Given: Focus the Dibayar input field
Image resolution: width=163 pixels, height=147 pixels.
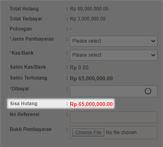Looking at the screenshot, I should tap(114, 91).
